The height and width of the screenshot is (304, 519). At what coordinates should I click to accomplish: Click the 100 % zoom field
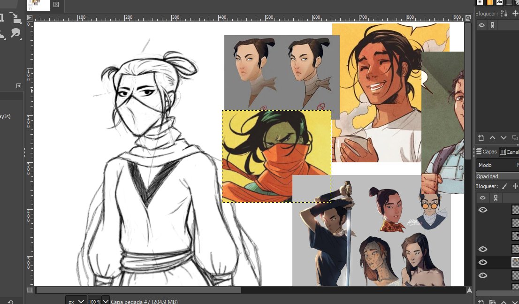(94, 301)
